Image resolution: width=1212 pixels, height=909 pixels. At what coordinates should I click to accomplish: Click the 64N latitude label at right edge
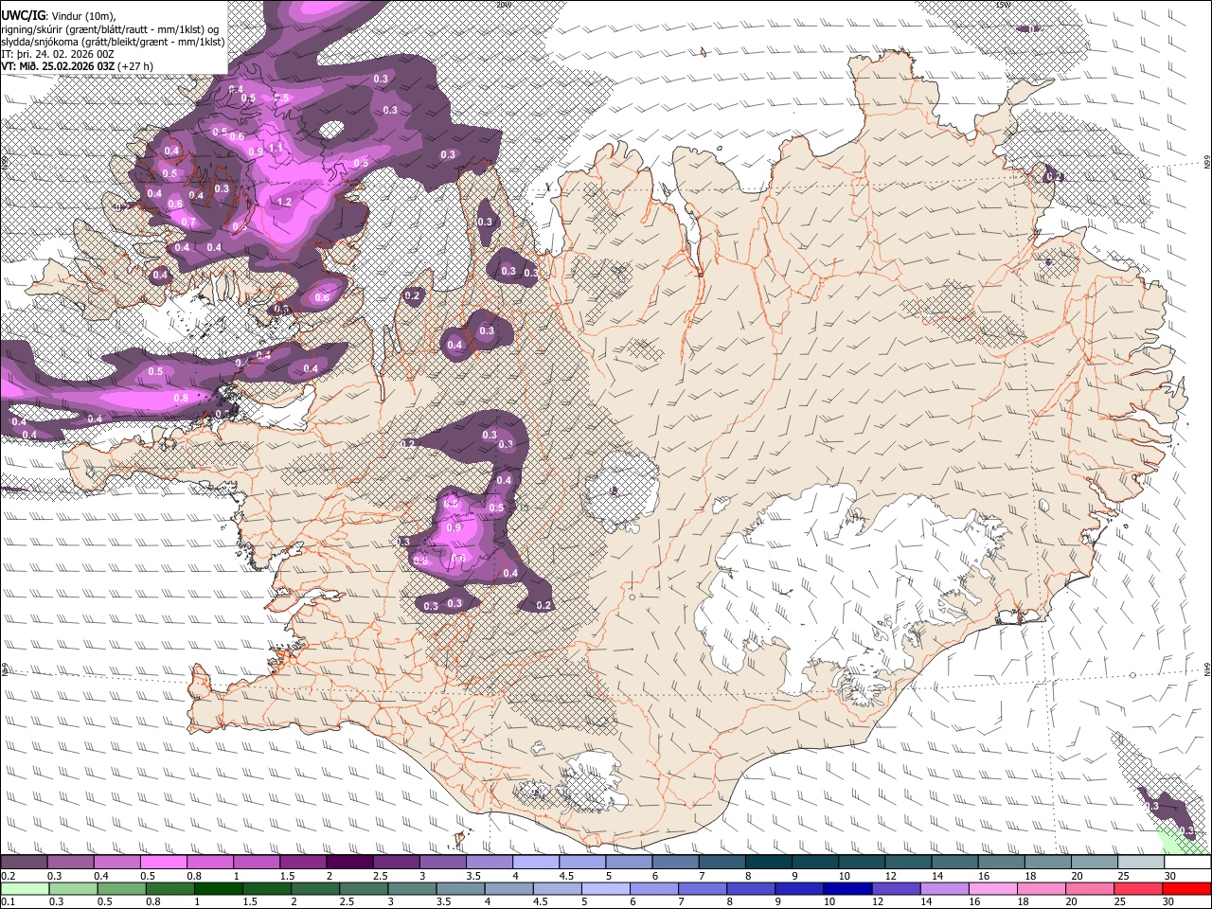pos(1207,668)
